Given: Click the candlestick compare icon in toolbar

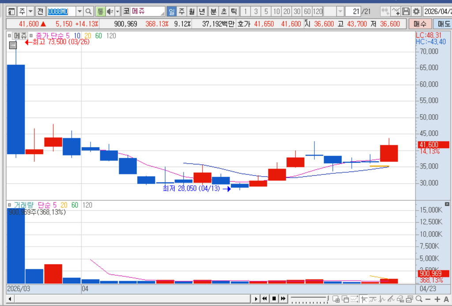Looking at the screenshot, I should point(385,11).
